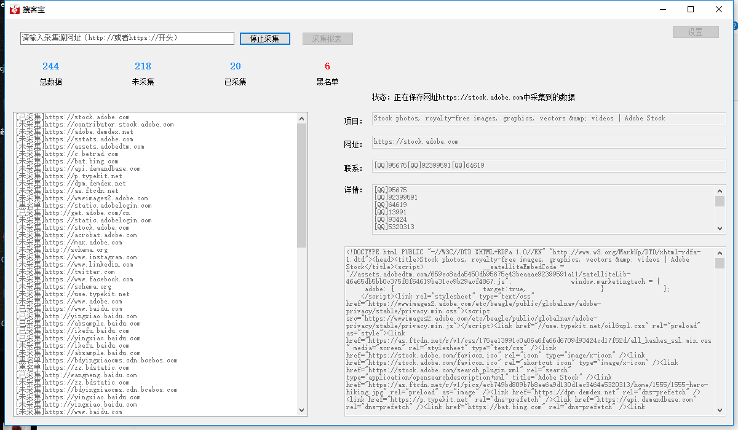Select the http://schema.org list row
Image resolution: width=738 pixels, height=430 pixels.
click(x=156, y=249)
